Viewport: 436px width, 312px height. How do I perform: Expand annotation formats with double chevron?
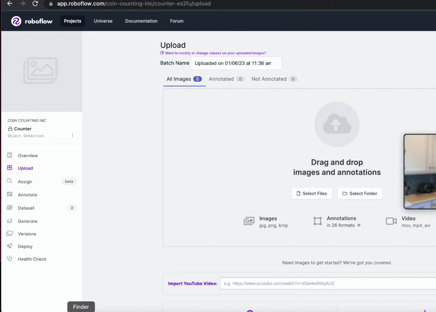(x=359, y=225)
